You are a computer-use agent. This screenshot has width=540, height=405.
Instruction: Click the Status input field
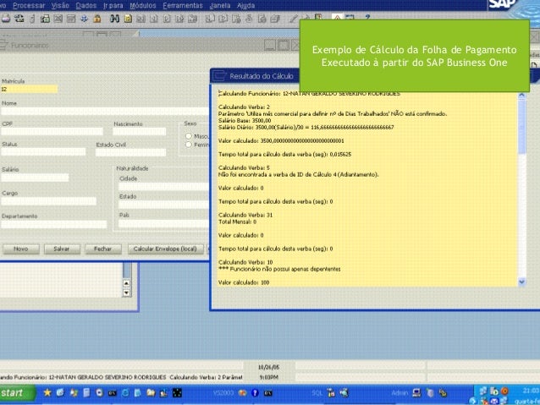tap(43, 151)
